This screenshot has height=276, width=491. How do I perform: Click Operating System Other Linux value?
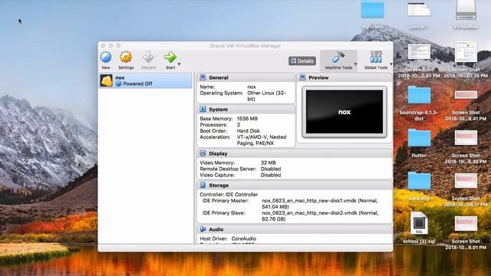266,96
